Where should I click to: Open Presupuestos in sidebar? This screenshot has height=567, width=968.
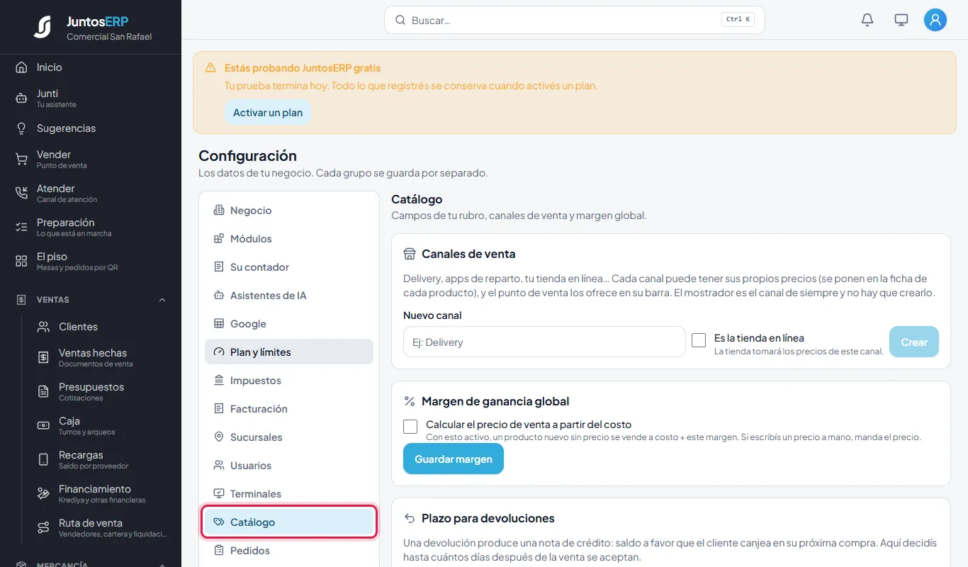point(103,391)
